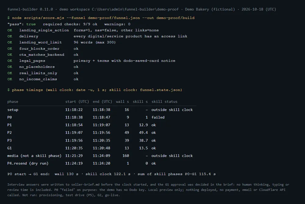Click 'Demo Bakery (fictional)' in the header
Viewport: 305px width, 204px height.
click(210, 9)
